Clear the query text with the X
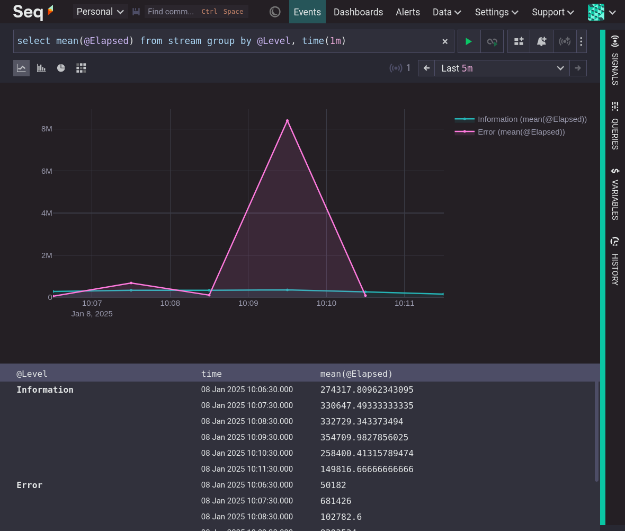Image resolution: width=625 pixels, height=531 pixels. 445,41
